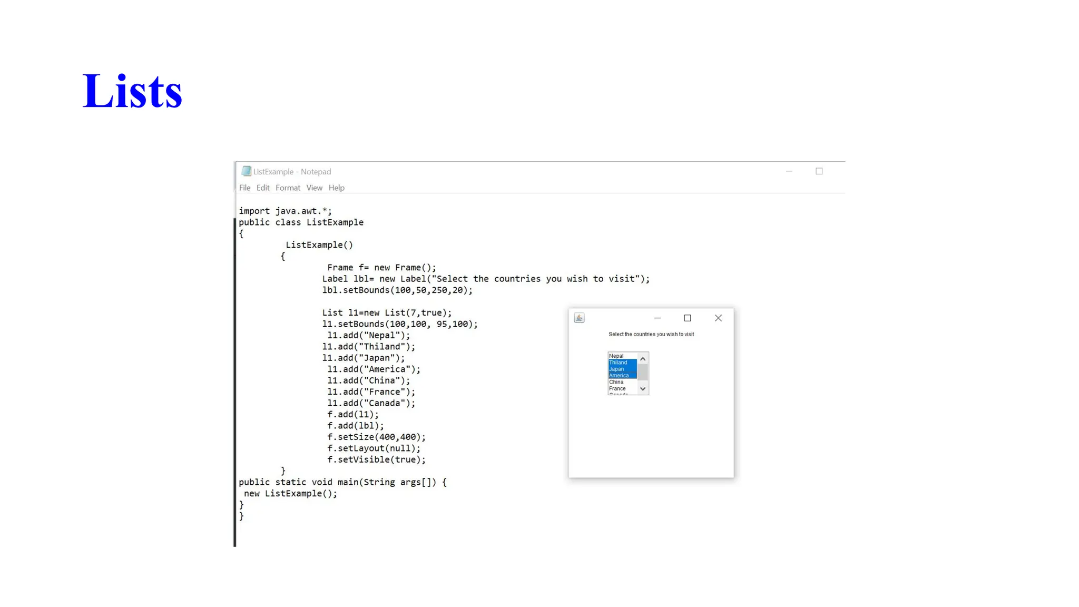Deselect America in the country list

click(x=619, y=376)
